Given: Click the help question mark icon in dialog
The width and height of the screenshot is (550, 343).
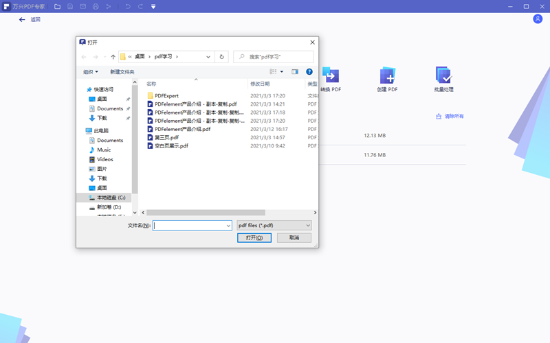Looking at the screenshot, I should 309,71.
